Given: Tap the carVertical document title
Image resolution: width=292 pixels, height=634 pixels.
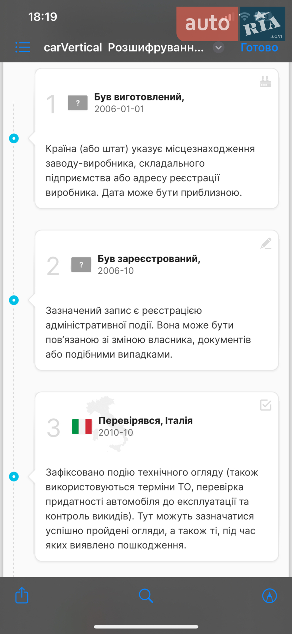Looking at the screenshot, I should (x=124, y=48).
